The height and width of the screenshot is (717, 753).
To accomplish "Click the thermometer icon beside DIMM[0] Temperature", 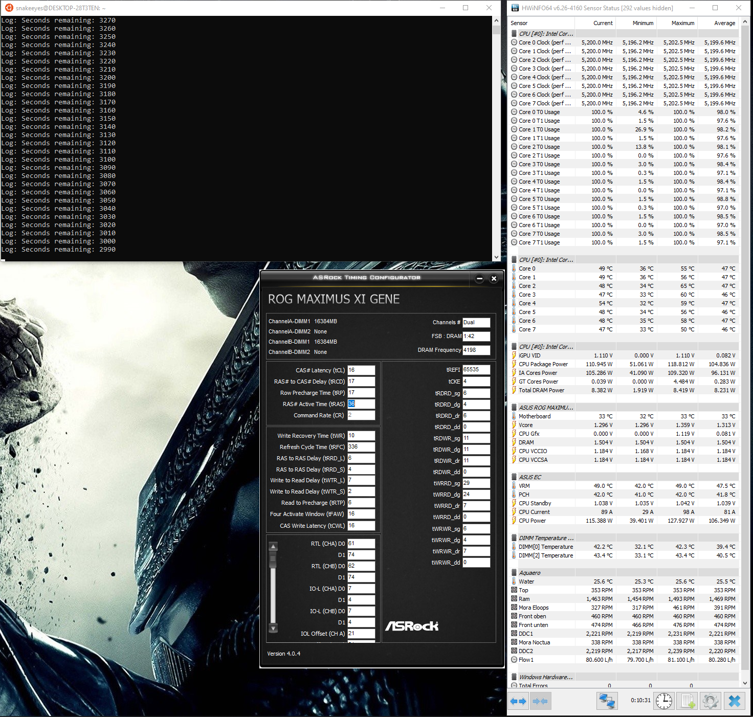I will point(514,547).
